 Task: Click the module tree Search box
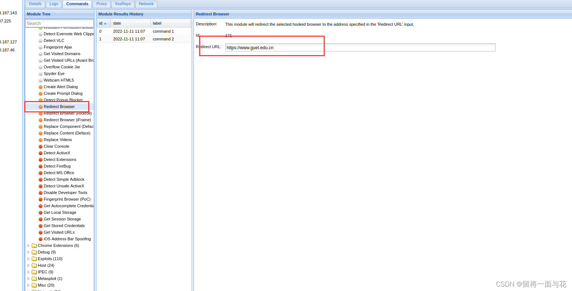point(60,23)
